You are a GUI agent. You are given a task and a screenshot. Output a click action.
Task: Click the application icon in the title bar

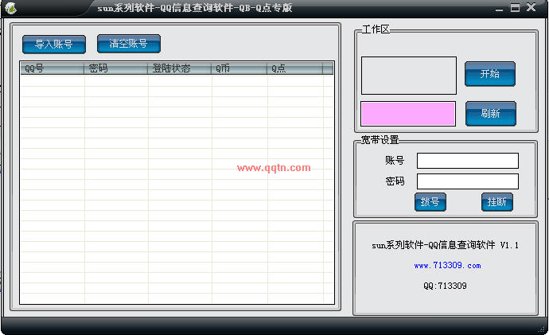click(10, 8)
